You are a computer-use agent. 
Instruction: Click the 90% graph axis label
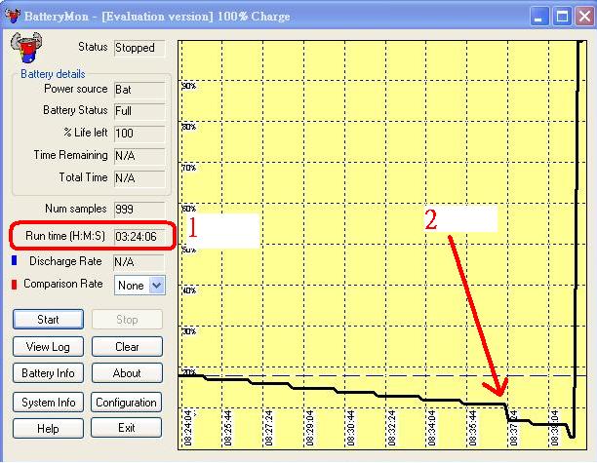point(189,86)
